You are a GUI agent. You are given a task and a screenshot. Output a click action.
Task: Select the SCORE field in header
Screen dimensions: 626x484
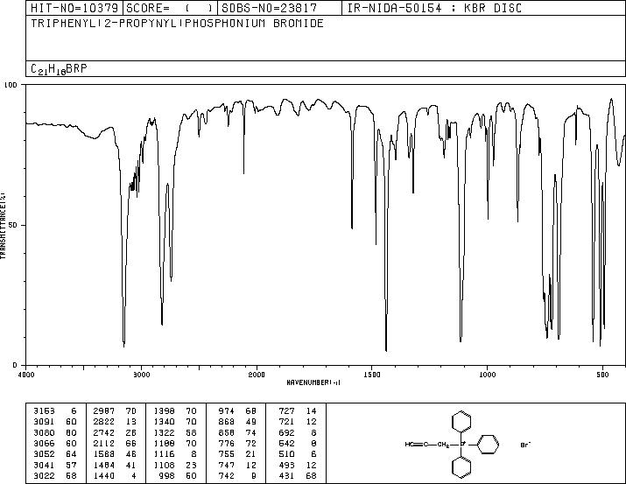click(x=170, y=8)
